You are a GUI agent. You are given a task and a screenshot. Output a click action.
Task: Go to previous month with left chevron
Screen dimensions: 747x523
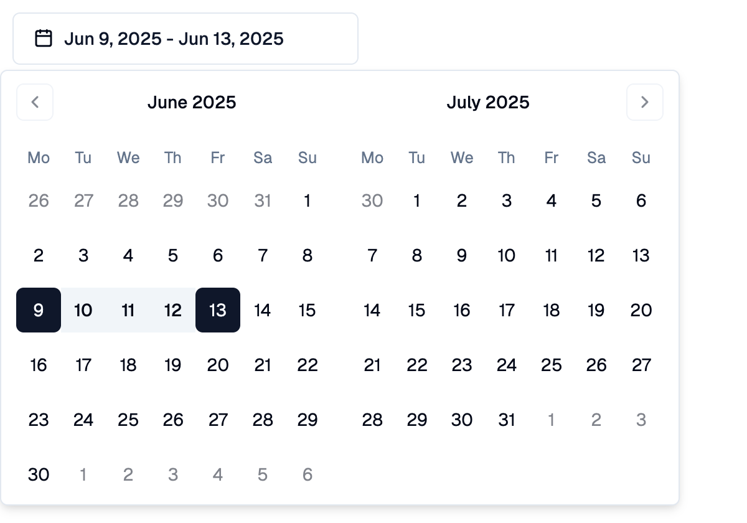(35, 102)
